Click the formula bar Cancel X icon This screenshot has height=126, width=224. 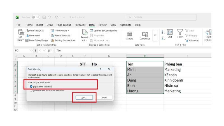[40, 50]
